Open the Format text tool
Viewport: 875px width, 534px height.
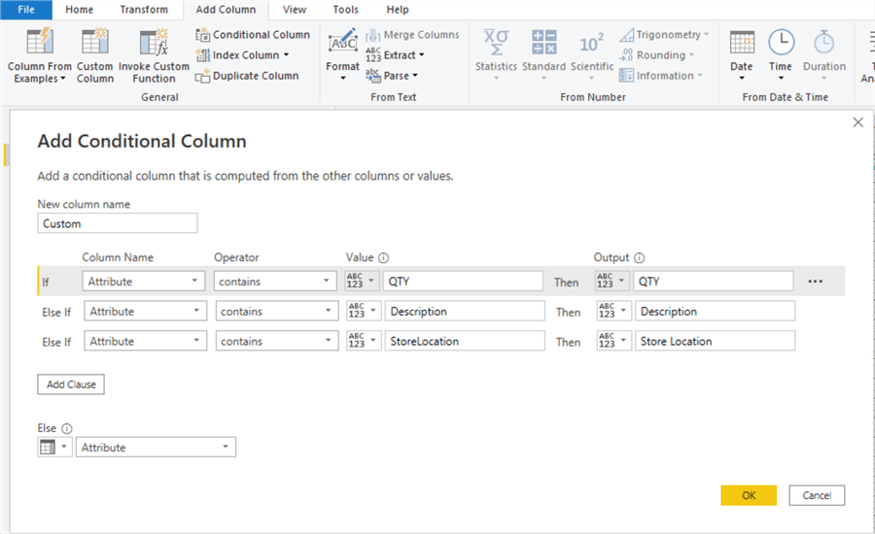[342, 44]
